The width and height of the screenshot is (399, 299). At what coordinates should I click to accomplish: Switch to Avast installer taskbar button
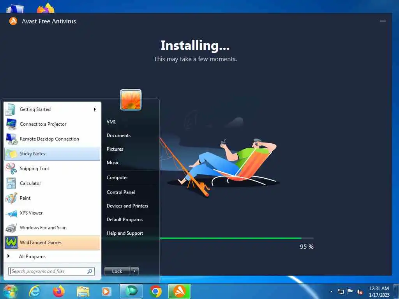pos(180,291)
